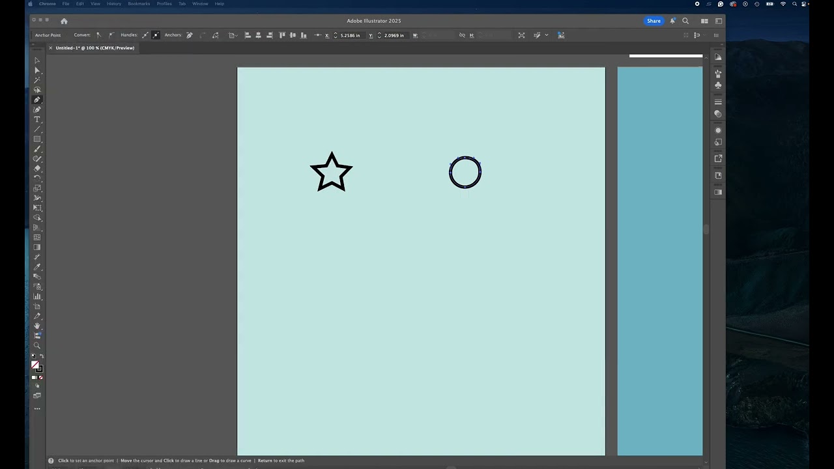Select the Column Graph tool
Image resolution: width=834 pixels, height=469 pixels.
37,296
